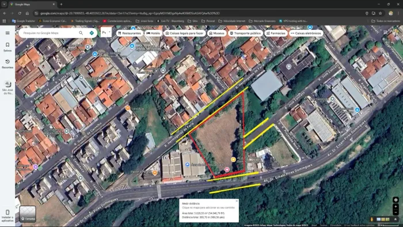Open location permission icon in address bar
Screen dimensions: 403x227
pos(367,13)
